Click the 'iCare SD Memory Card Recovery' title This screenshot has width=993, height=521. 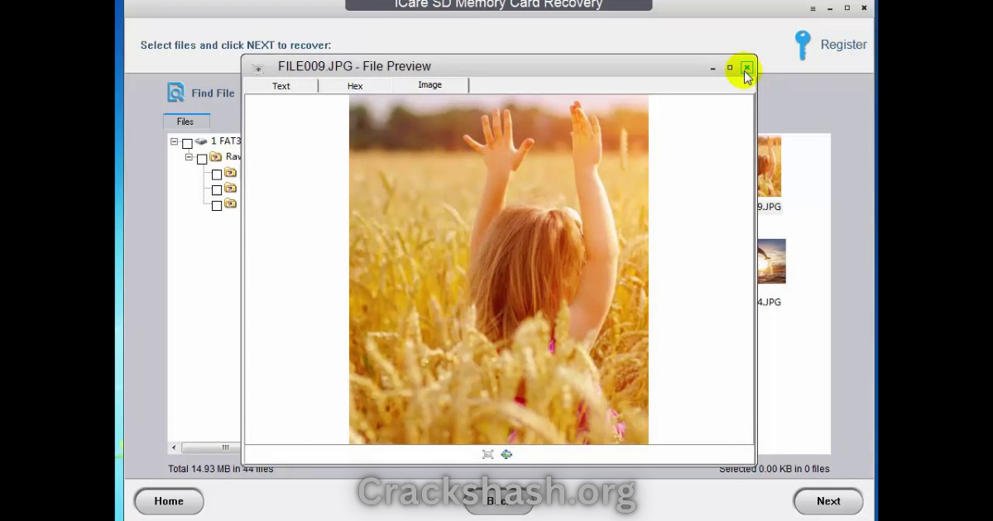[498, 5]
